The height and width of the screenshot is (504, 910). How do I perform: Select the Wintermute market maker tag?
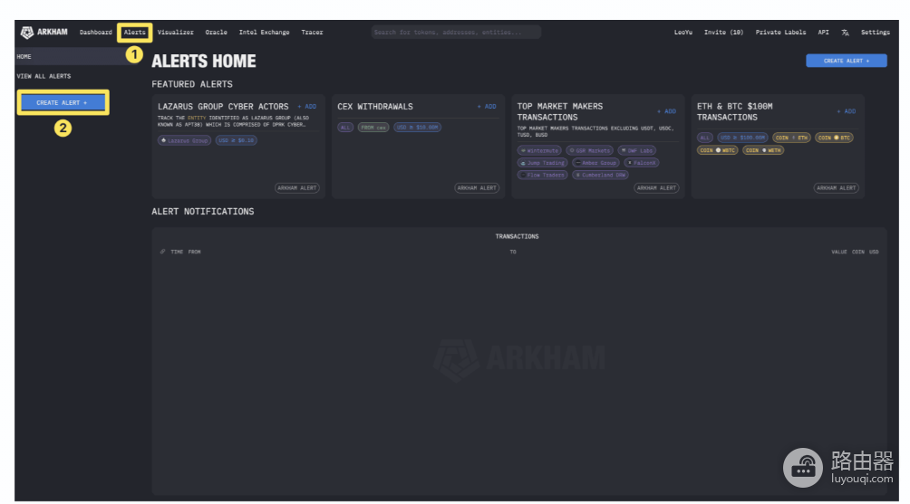539,150
